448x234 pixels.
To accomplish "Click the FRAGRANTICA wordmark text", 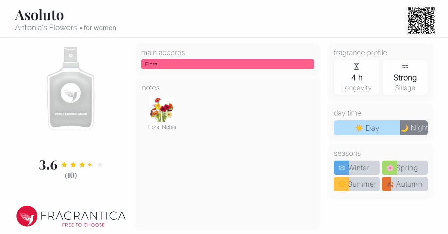I will tap(83, 216).
